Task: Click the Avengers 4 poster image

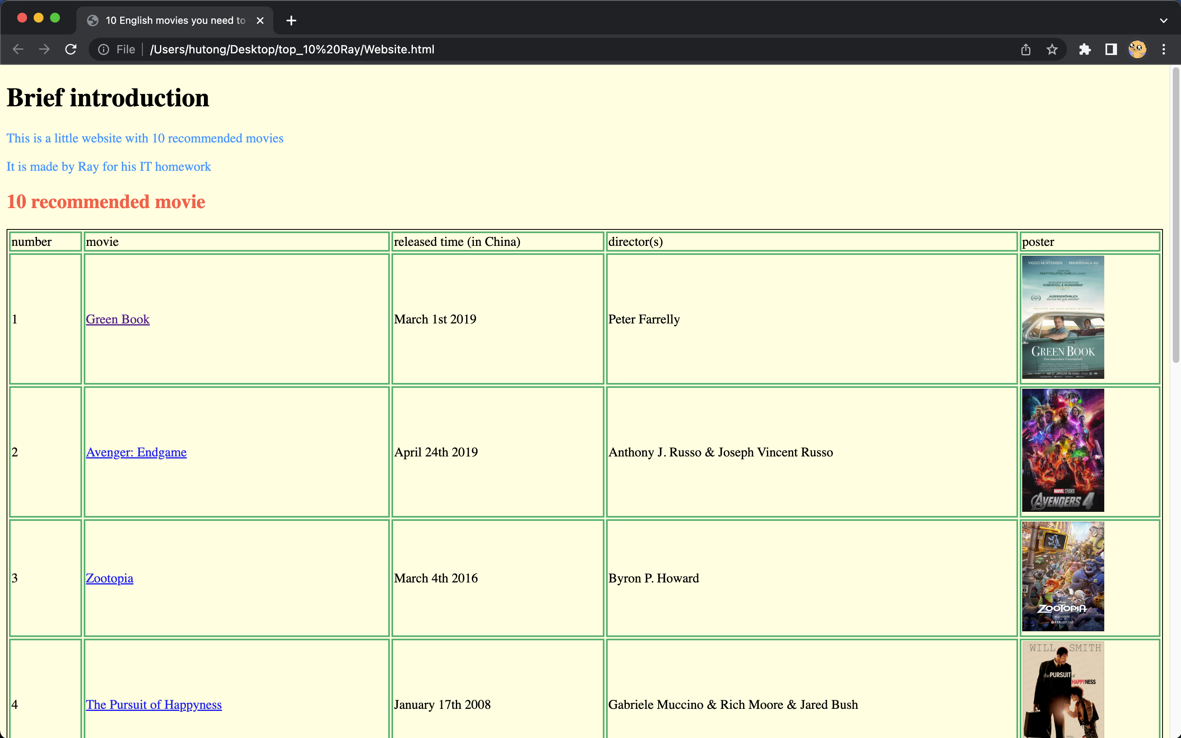Action: [1063, 450]
